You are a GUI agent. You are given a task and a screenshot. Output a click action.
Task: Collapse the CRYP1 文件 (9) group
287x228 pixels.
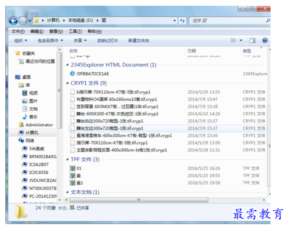point(67,83)
